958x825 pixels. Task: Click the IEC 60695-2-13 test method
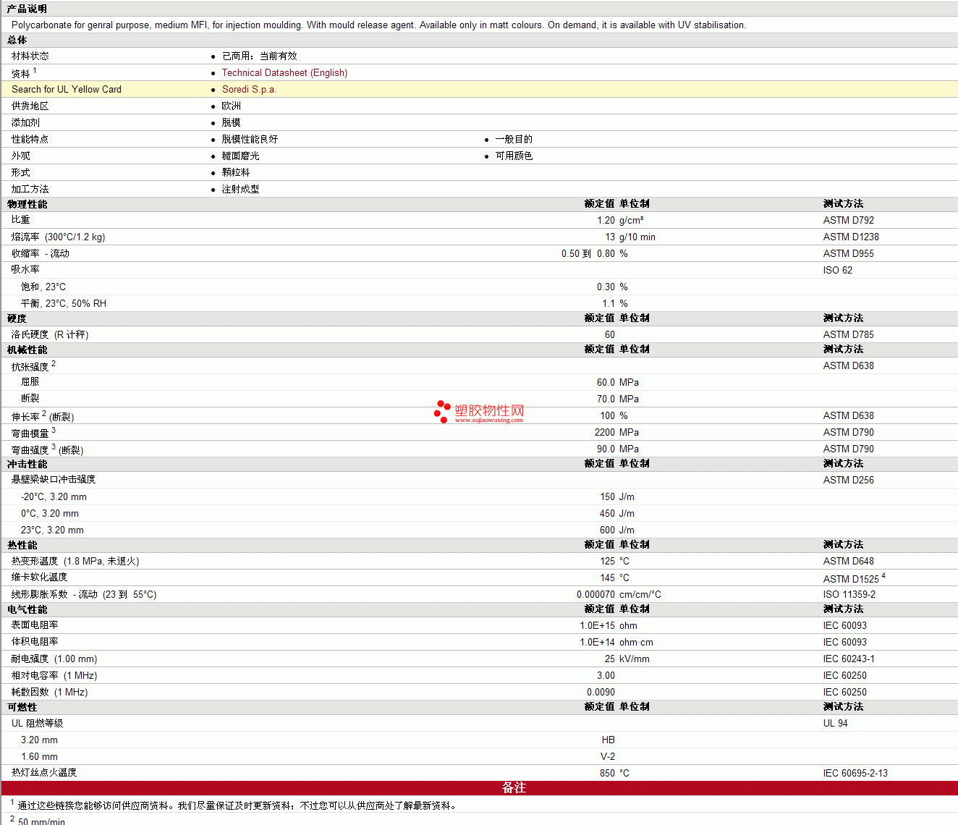pyautogui.click(x=855, y=774)
